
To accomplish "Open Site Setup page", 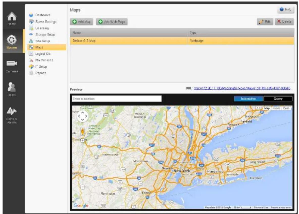I will click(42, 41).
